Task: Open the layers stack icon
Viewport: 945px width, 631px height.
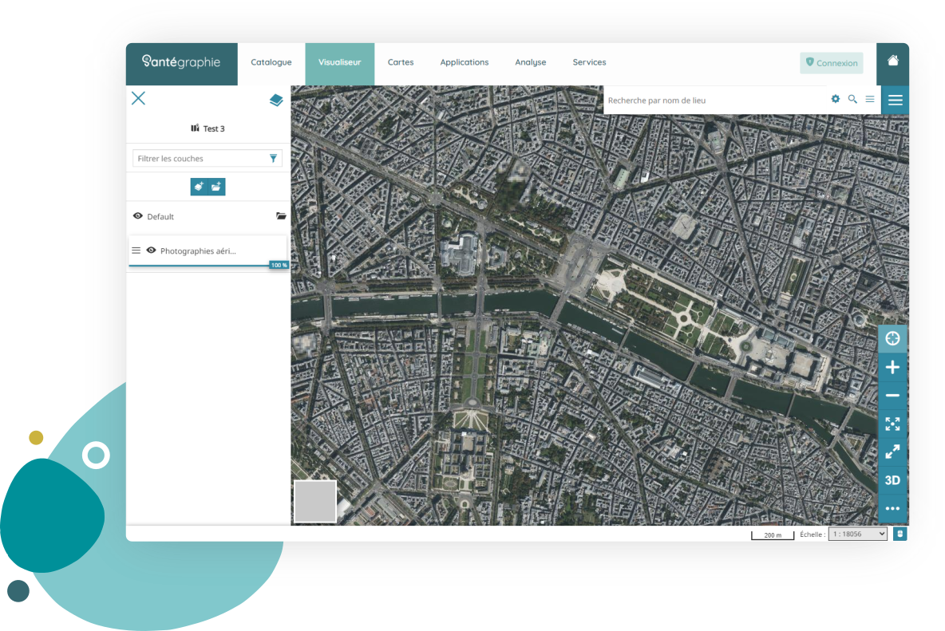Action: (276, 100)
